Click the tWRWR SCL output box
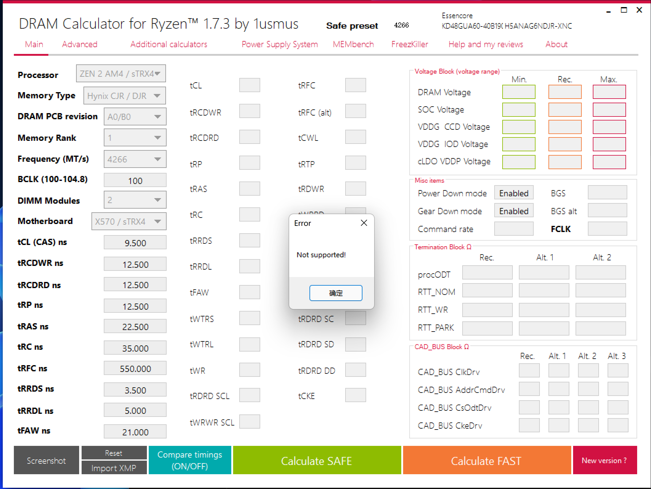Viewport: 651px width, 489px height. tap(249, 422)
